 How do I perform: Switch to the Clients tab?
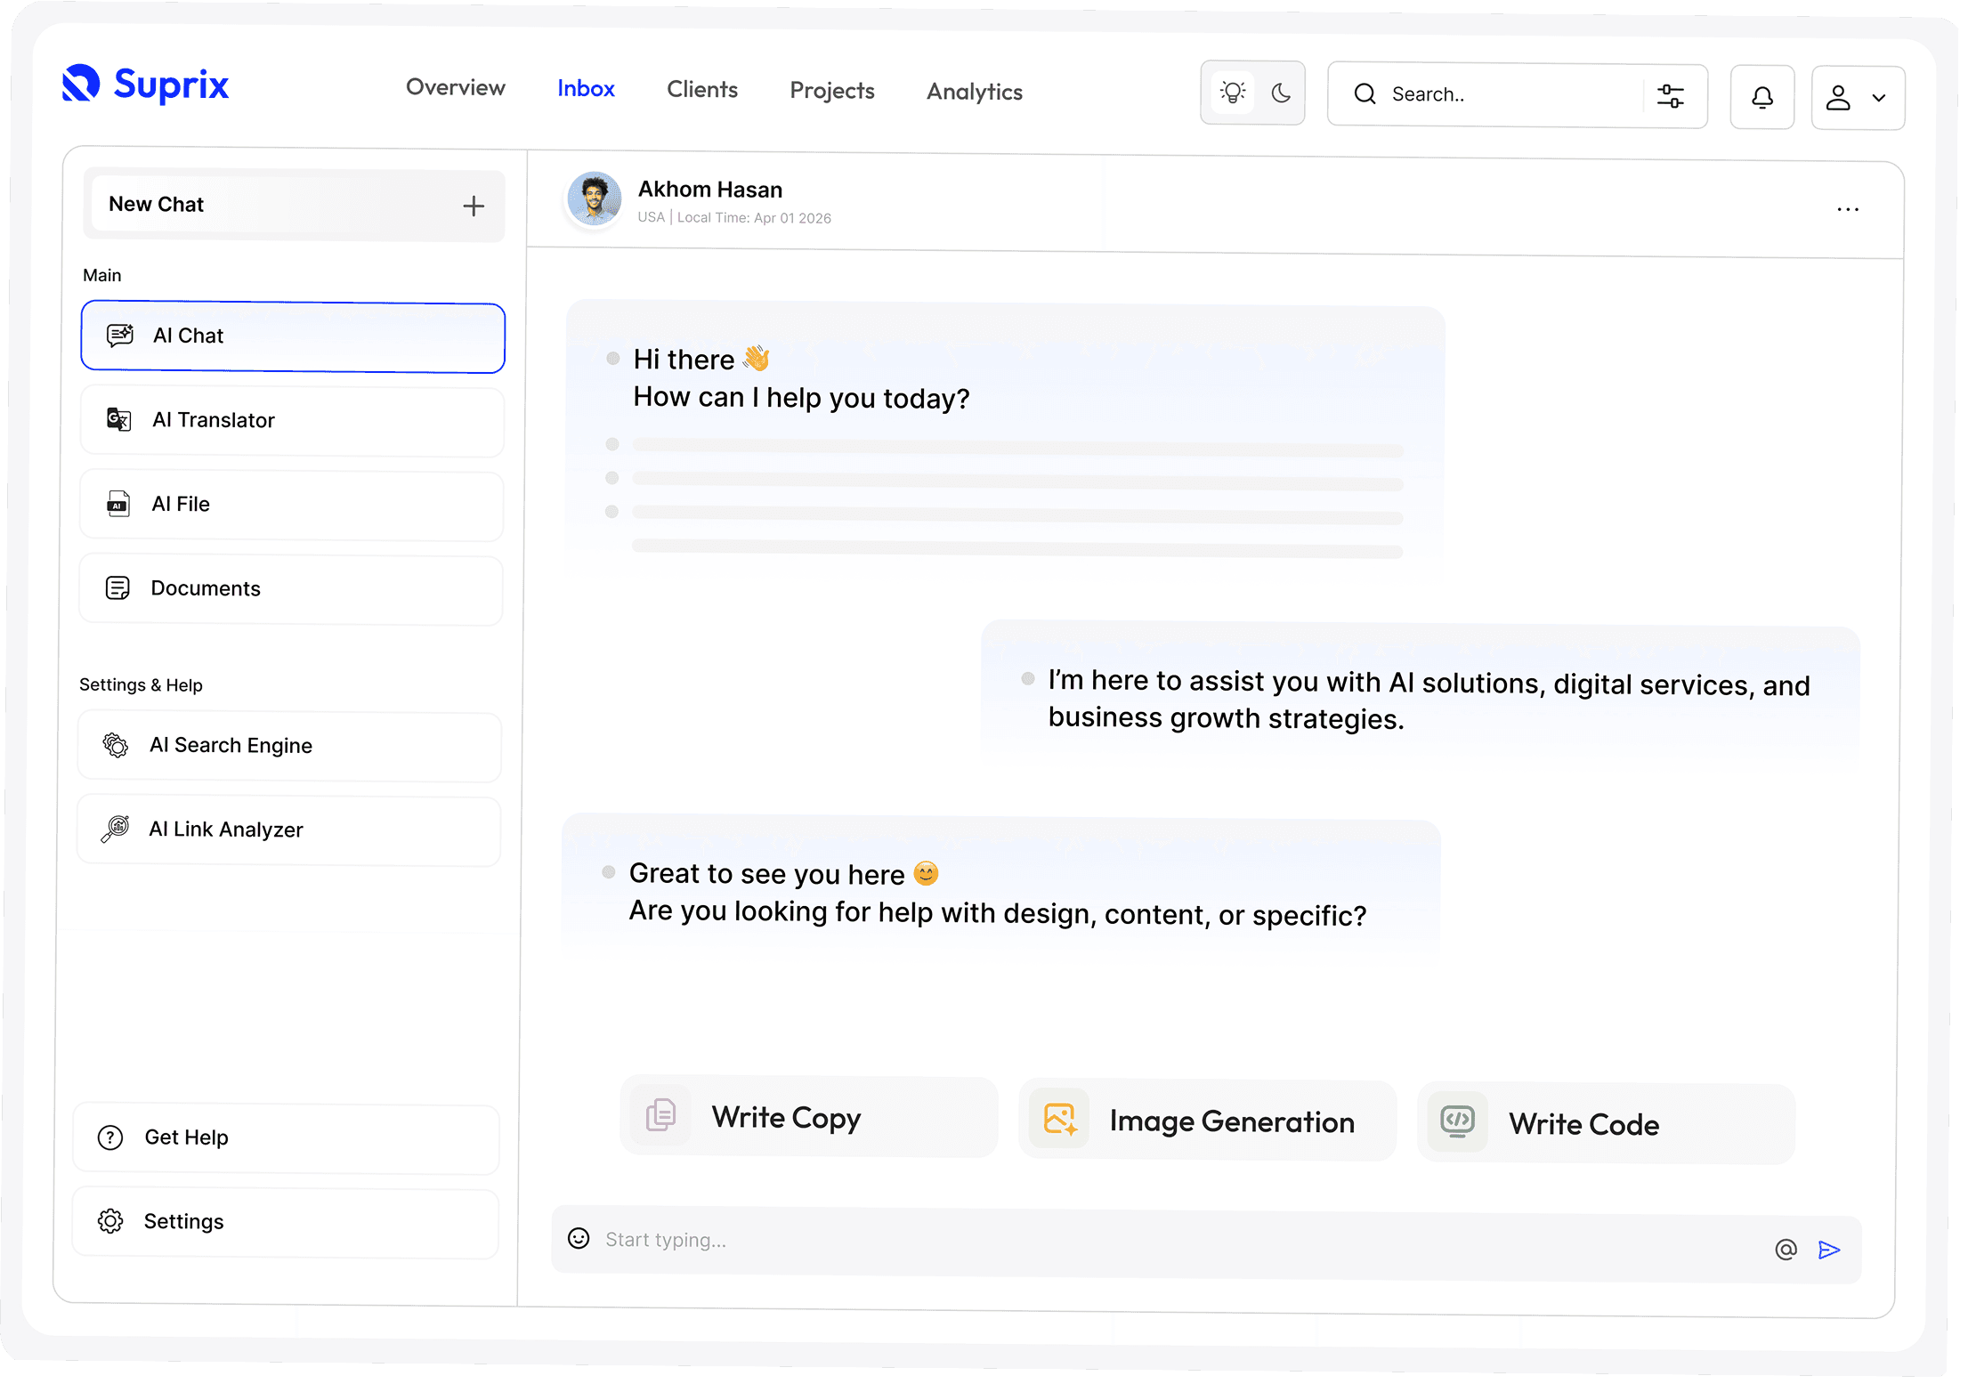(702, 89)
